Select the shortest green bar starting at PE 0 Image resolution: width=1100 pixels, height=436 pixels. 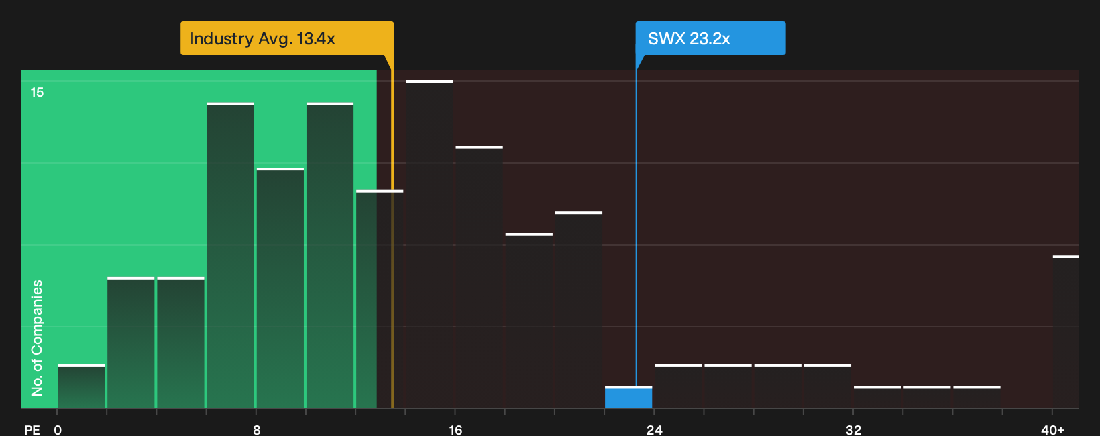tap(81, 386)
